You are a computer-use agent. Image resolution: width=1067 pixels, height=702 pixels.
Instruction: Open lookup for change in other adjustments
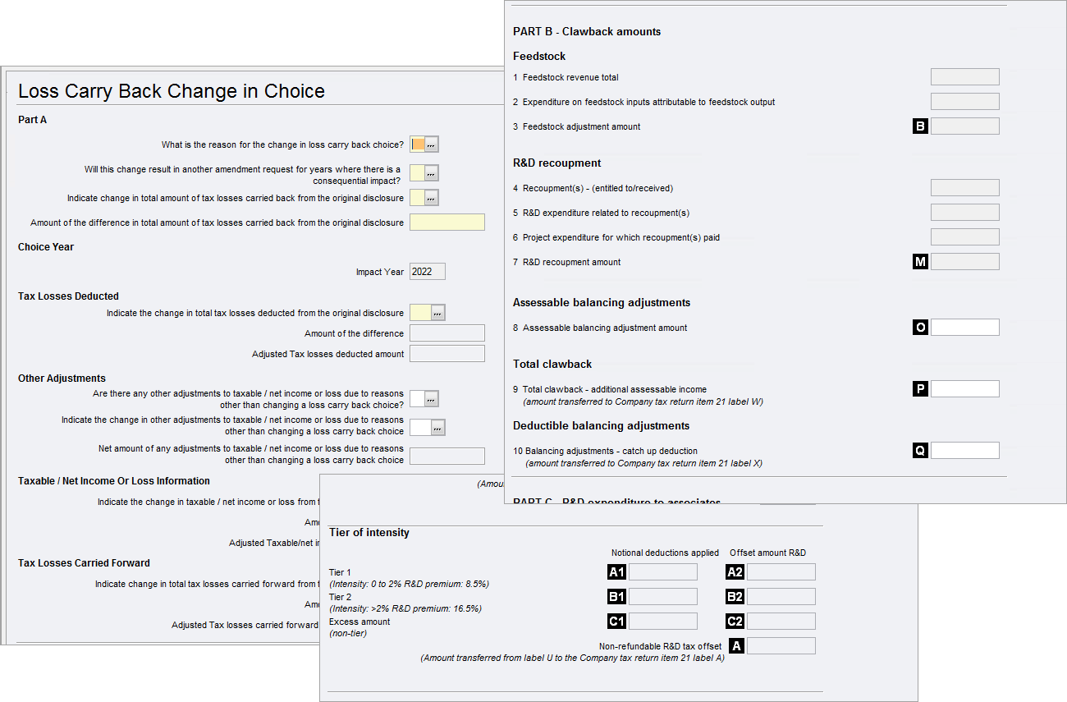click(x=438, y=427)
